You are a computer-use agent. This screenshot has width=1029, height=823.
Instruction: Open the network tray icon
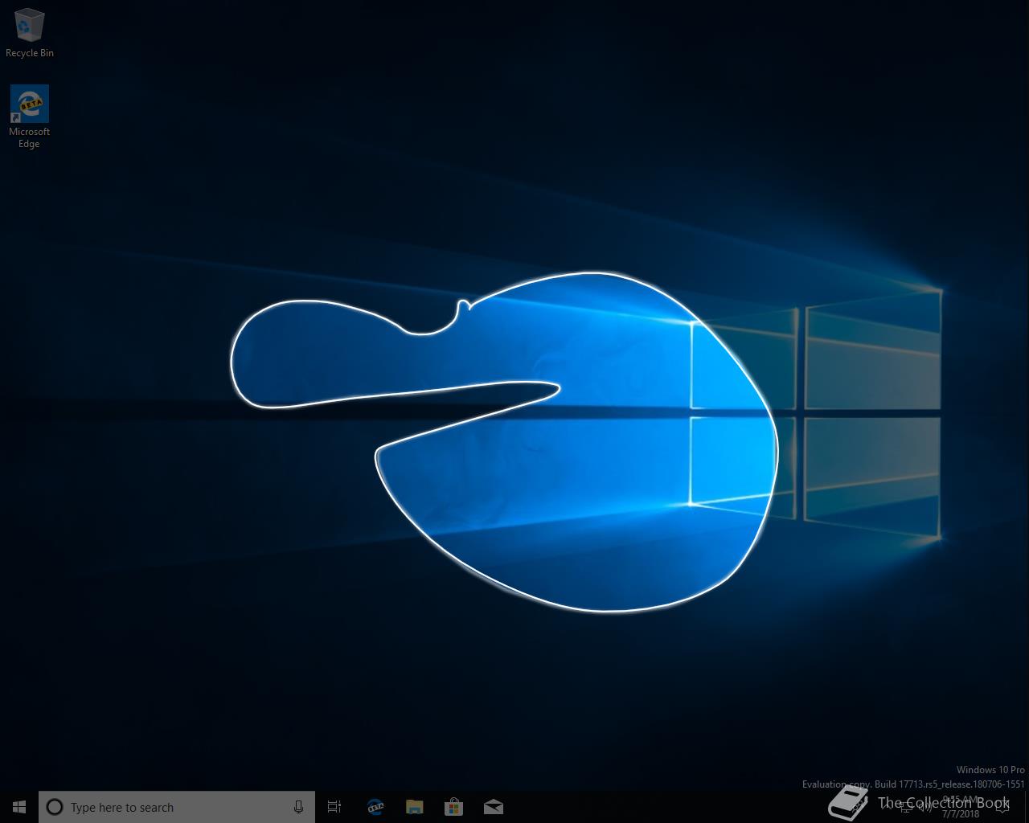906,808
